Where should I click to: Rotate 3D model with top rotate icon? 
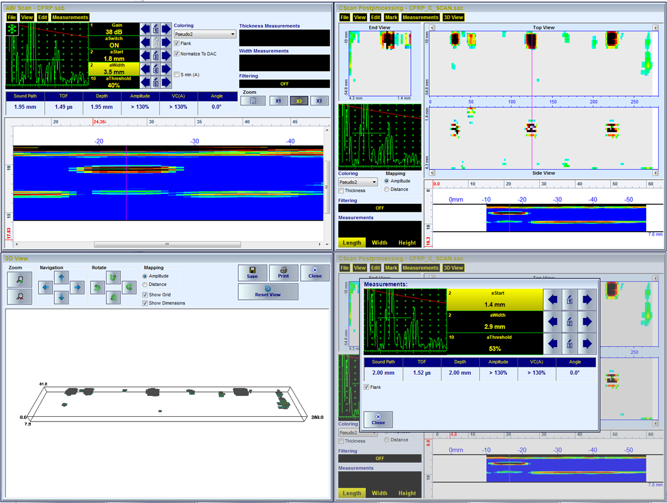[x=113, y=278]
